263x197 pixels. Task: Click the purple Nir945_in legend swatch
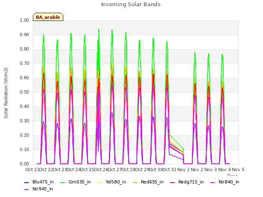coord(27,190)
